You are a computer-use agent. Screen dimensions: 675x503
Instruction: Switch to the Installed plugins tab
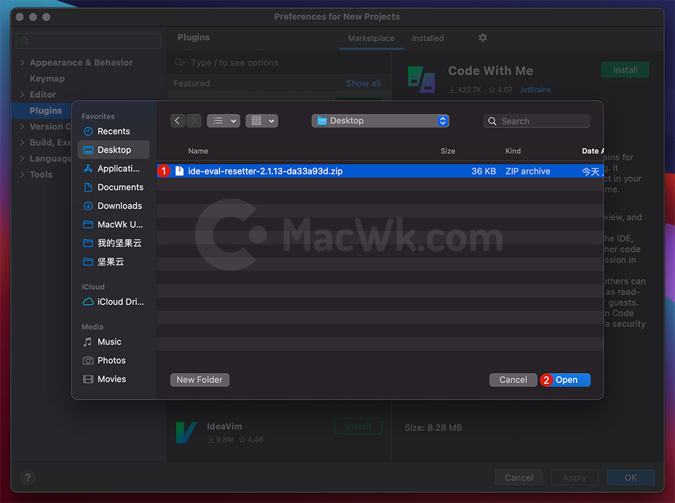pyautogui.click(x=428, y=38)
